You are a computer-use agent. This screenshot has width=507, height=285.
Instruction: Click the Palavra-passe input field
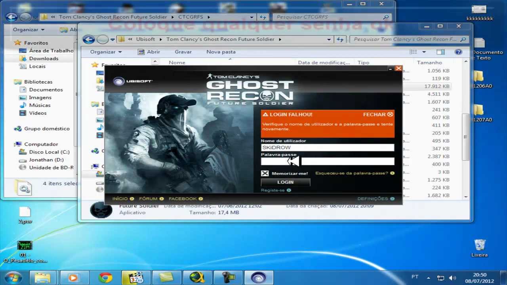point(328,161)
